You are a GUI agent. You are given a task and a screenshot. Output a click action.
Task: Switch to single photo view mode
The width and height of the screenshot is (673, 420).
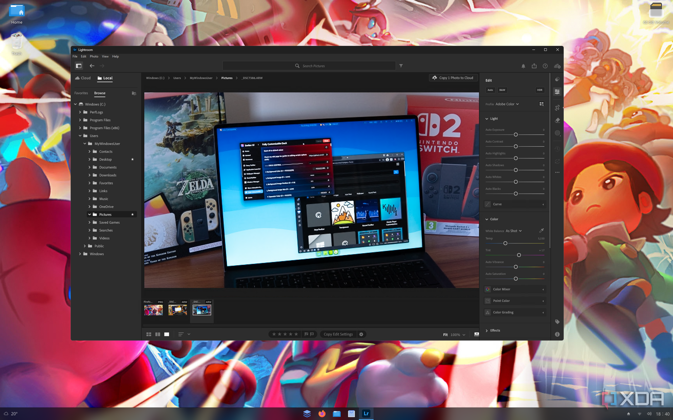click(x=167, y=334)
